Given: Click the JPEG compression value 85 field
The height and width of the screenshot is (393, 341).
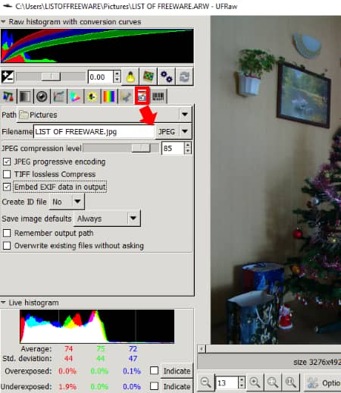Looking at the screenshot, I should click(173, 148).
